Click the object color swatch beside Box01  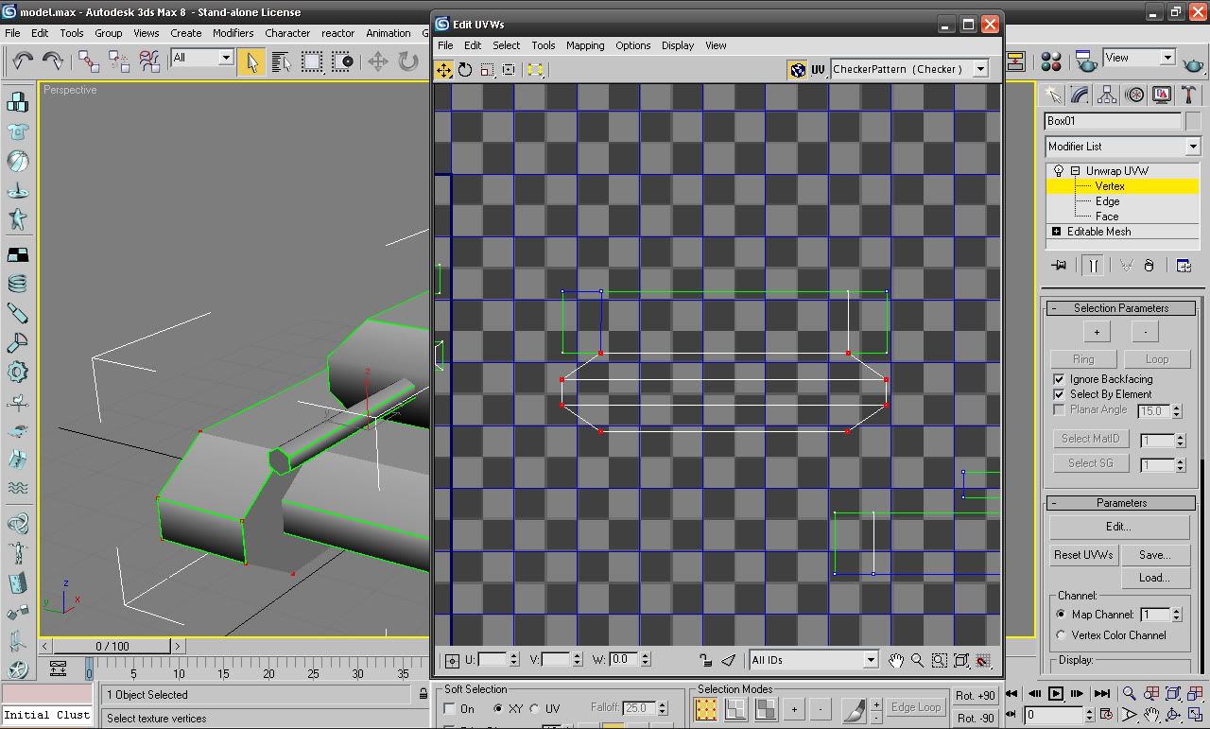pyautogui.click(x=1193, y=121)
